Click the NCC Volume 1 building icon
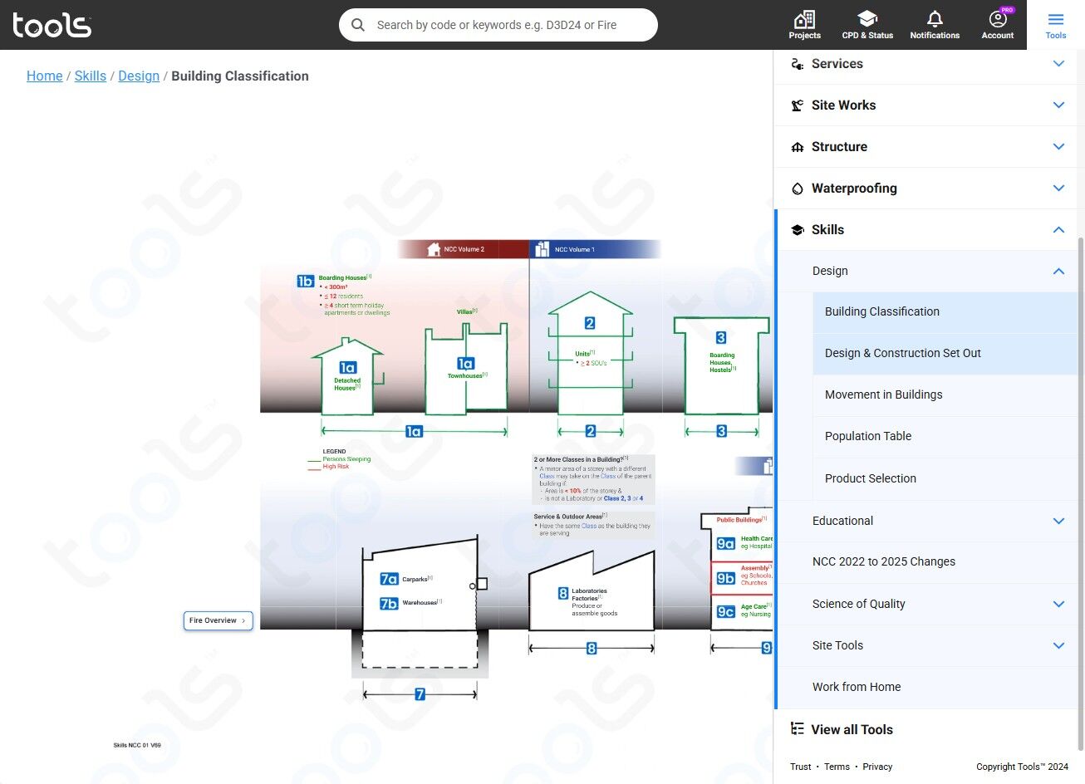 pyautogui.click(x=542, y=249)
